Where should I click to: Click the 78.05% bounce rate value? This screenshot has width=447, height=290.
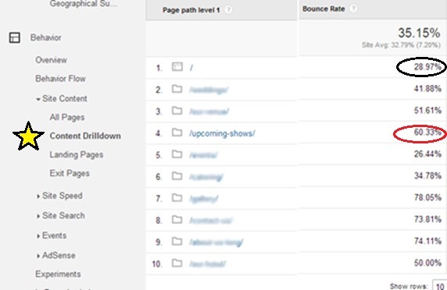pos(427,197)
